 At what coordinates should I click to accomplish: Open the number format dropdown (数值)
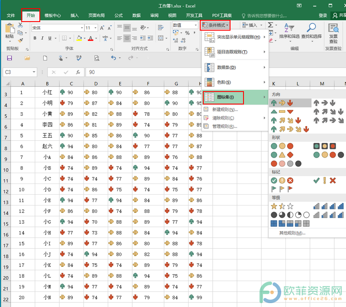coord(195,25)
